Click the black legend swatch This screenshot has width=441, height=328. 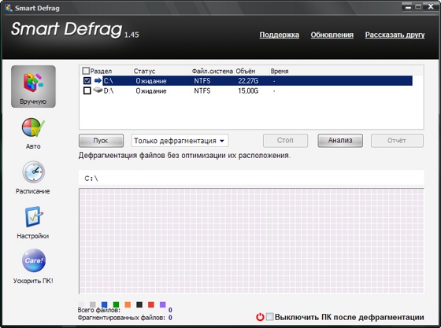139,304
